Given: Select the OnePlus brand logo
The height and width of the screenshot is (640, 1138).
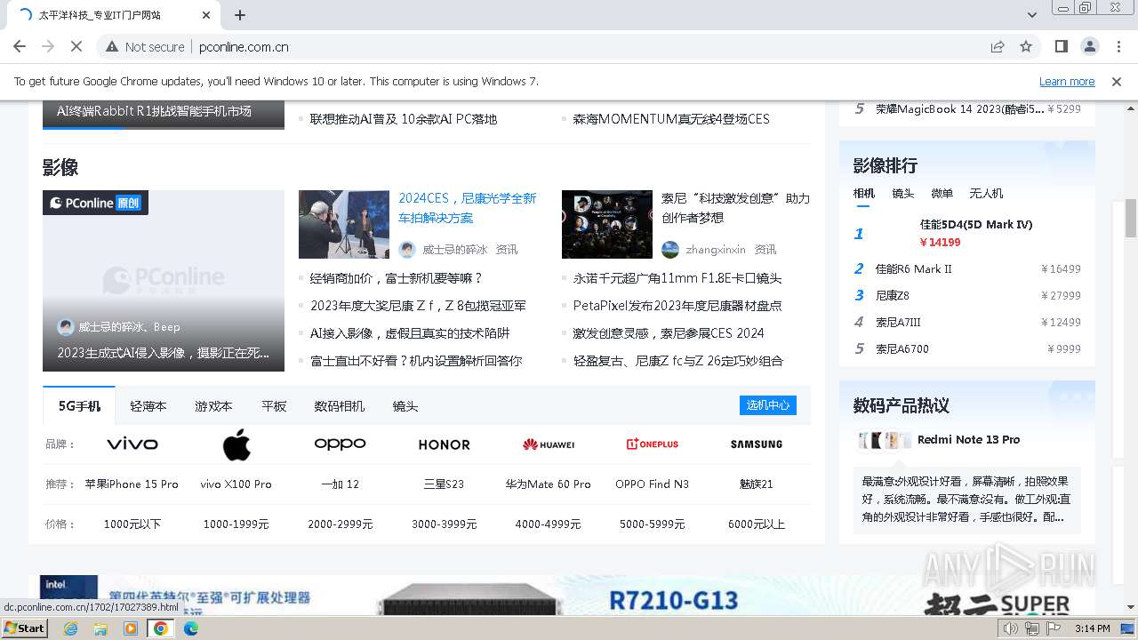Looking at the screenshot, I should click(x=653, y=444).
